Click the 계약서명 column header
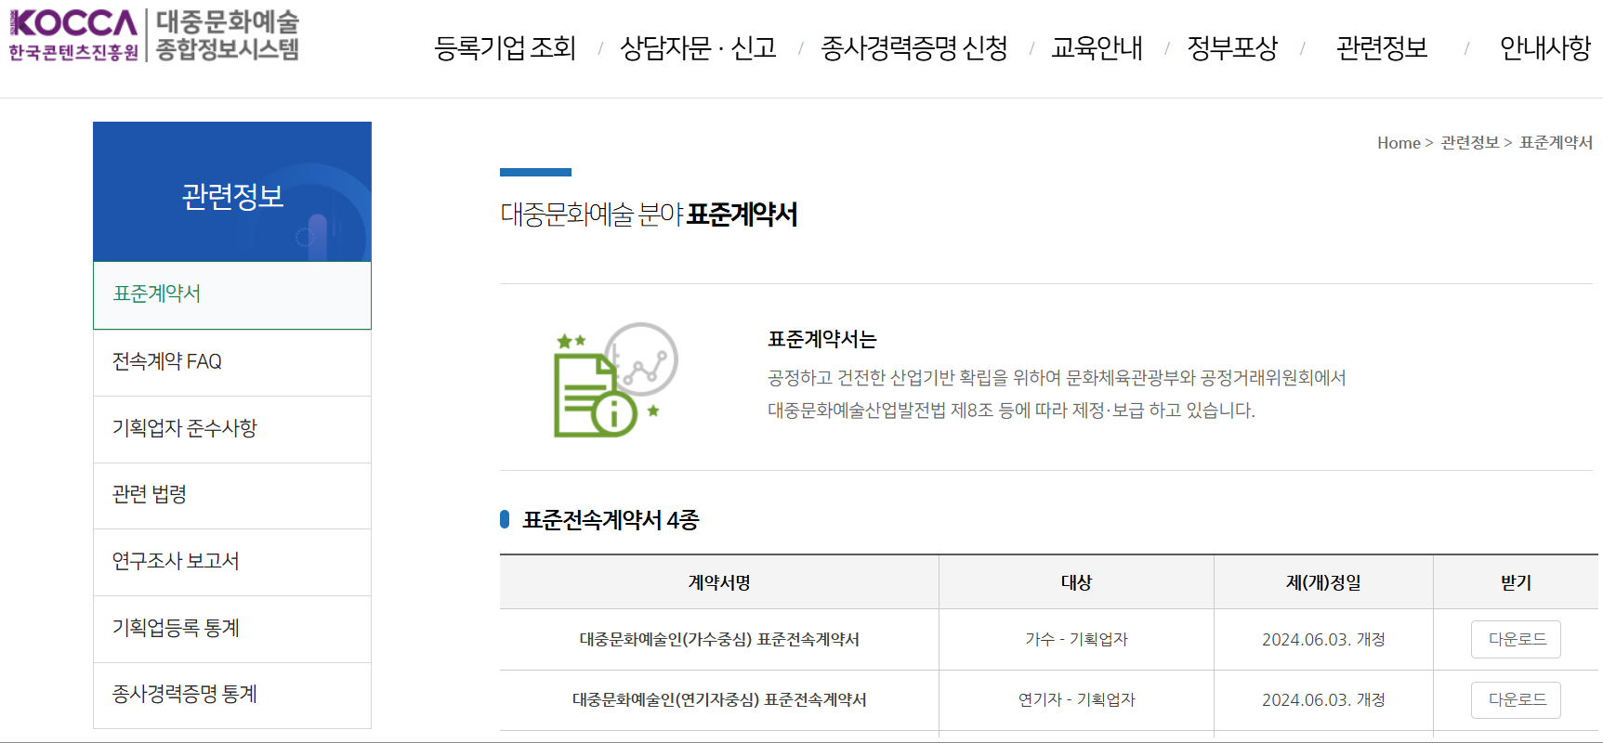 pyautogui.click(x=719, y=582)
